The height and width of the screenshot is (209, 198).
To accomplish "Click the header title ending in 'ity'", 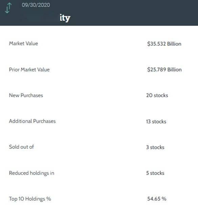I will [65, 18].
